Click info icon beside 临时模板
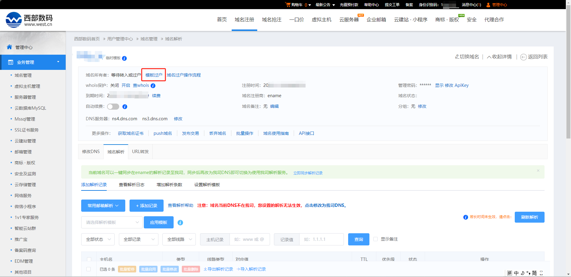The width and height of the screenshot is (571, 277). (124, 58)
